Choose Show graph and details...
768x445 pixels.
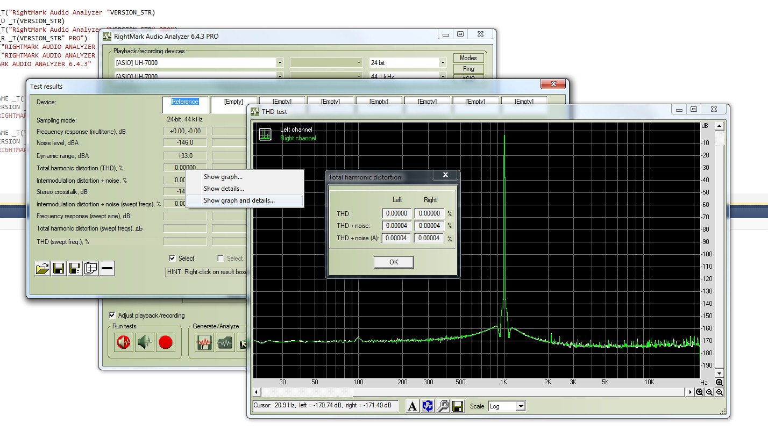pyautogui.click(x=245, y=200)
